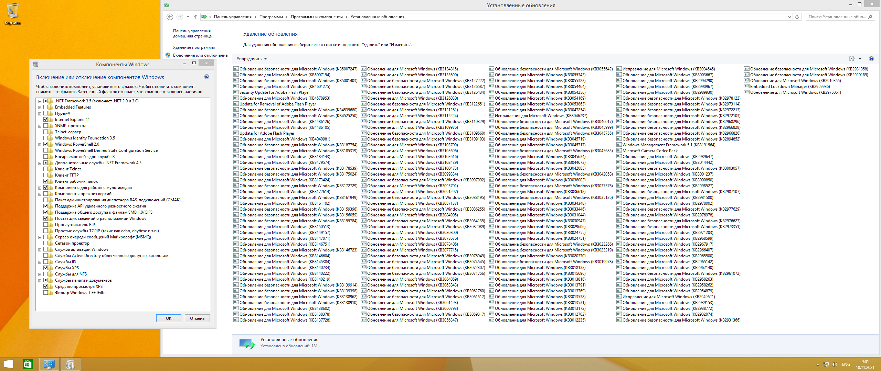Open the Recycle Bin desktop icon
Image resolution: width=881 pixels, height=371 pixels.
point(12,14)
